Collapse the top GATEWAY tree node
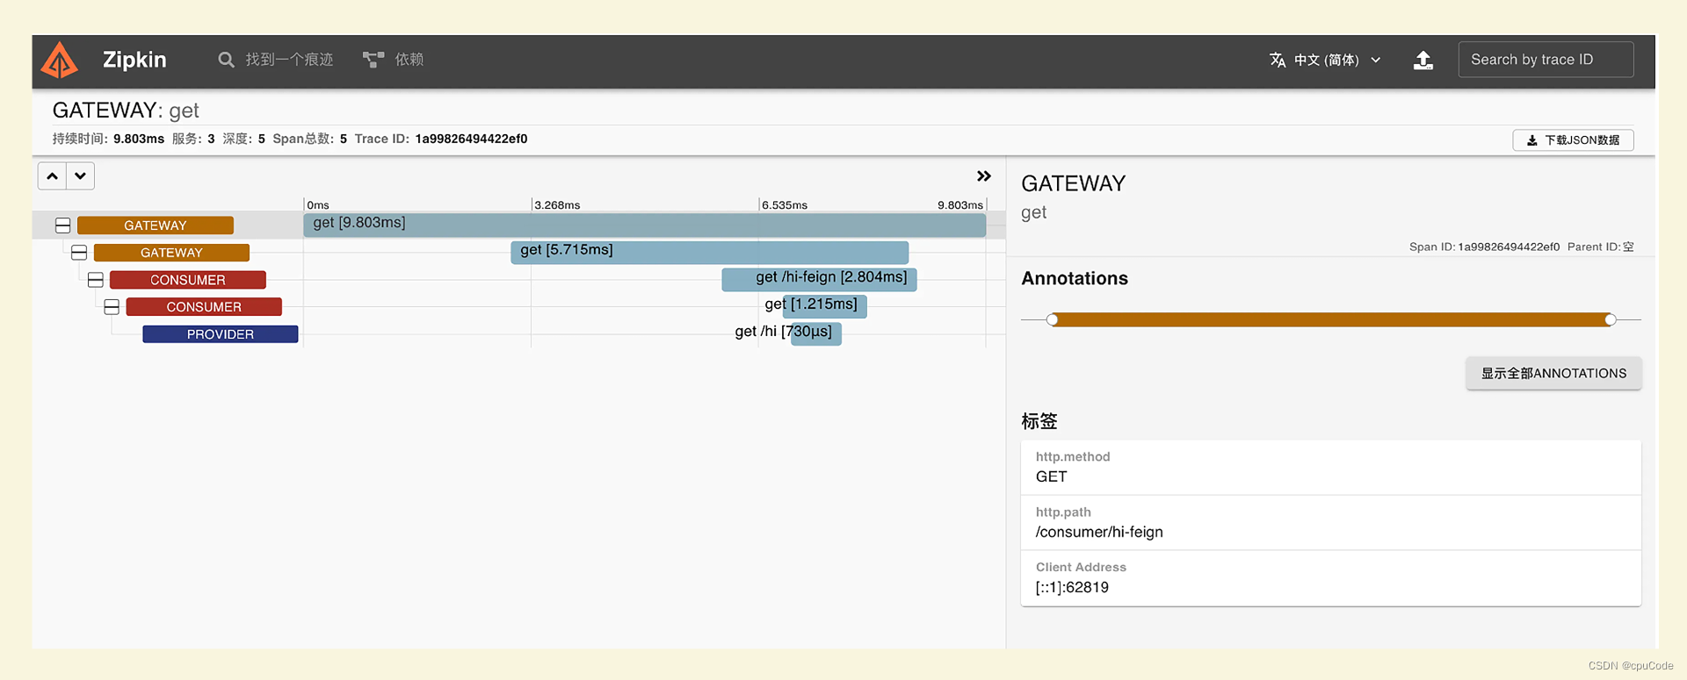1687x680 pixels. coord(63,225)
